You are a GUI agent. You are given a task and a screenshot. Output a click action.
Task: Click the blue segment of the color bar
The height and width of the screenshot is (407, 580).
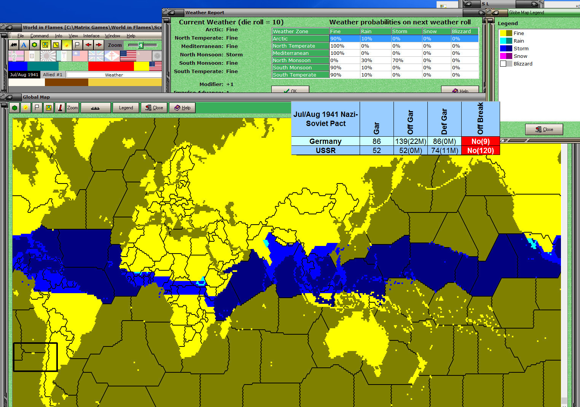pos(18,66)
